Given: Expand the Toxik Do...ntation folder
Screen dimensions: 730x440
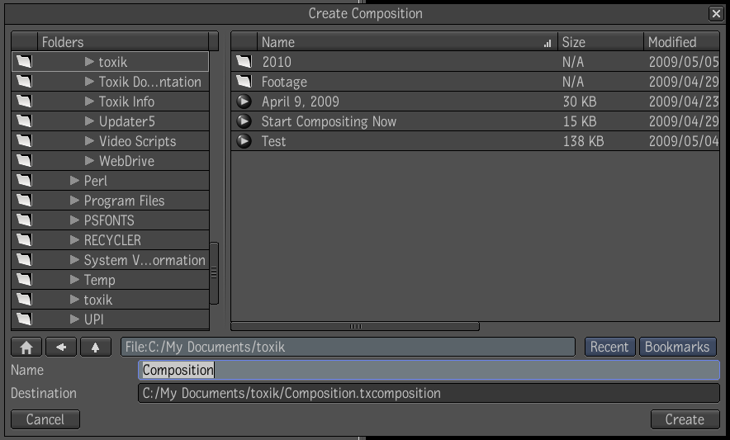Looking at the screenshot, I should (89, 82).
